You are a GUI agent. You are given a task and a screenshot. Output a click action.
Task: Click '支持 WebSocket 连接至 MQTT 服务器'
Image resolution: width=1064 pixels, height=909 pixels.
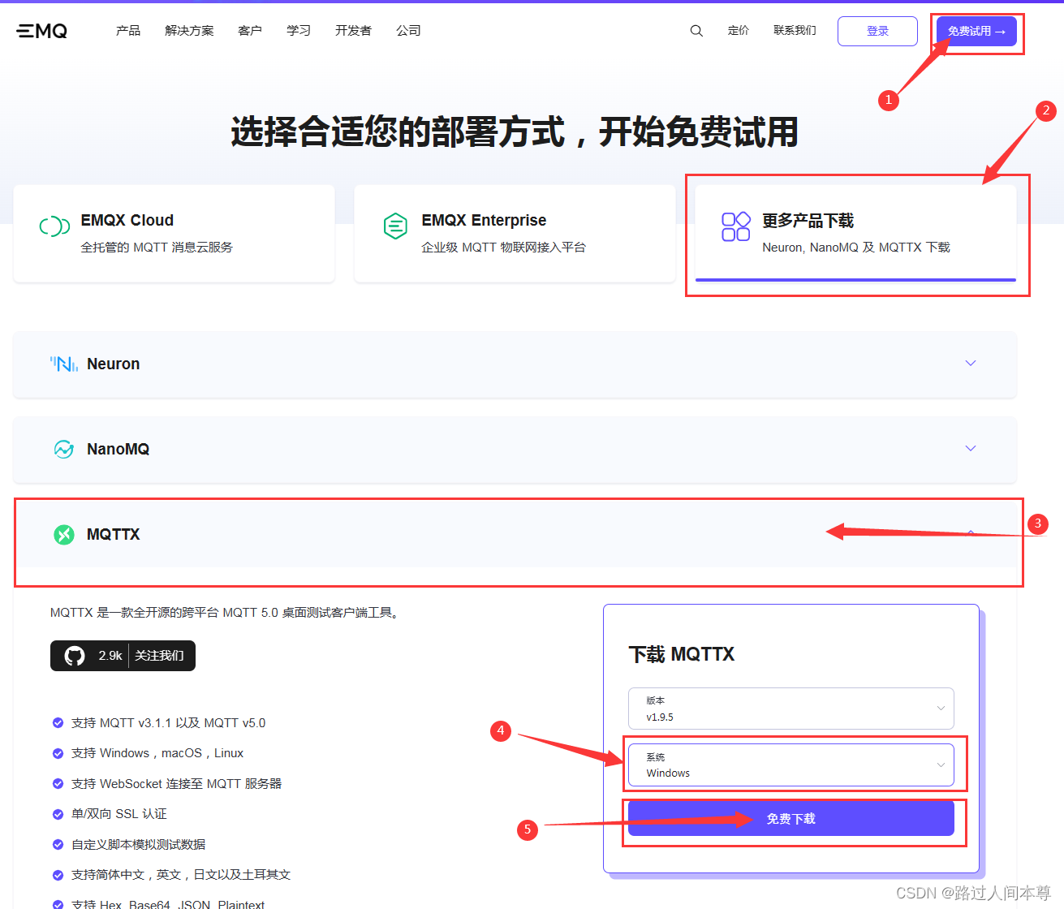[x=177, y=783]
